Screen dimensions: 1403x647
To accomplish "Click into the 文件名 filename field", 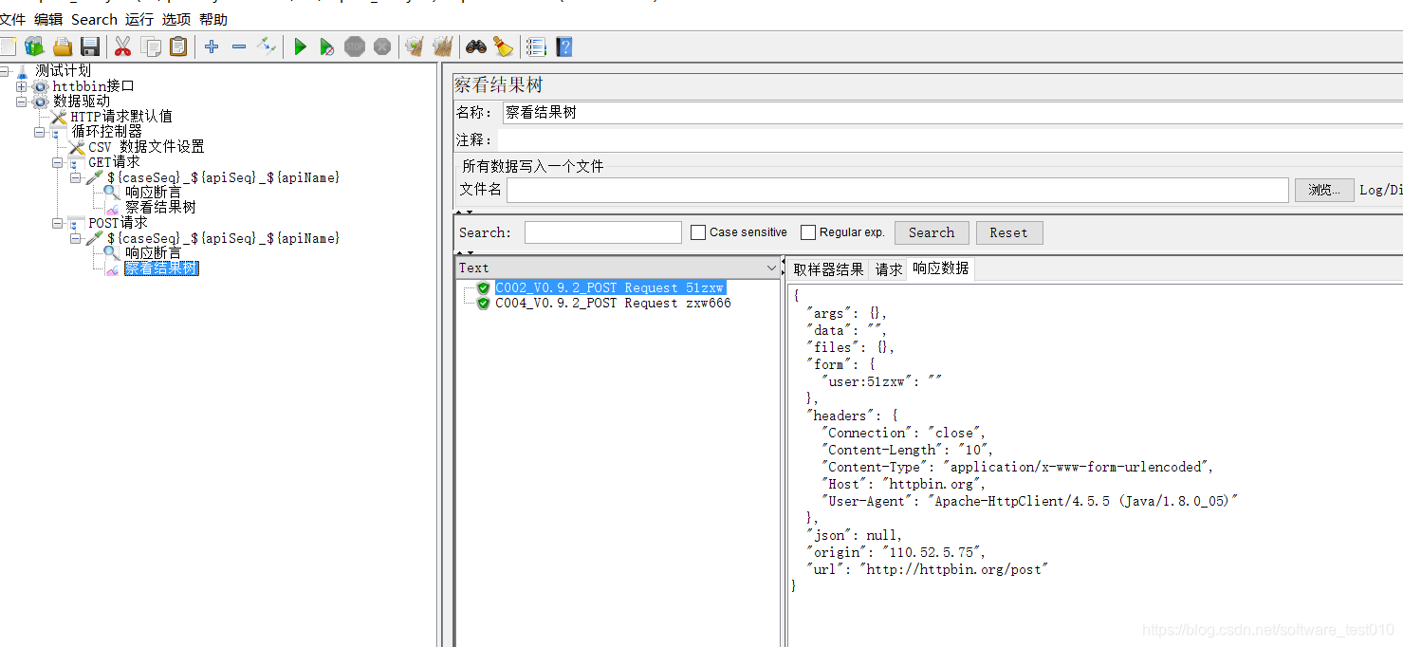I will (897, 190).
